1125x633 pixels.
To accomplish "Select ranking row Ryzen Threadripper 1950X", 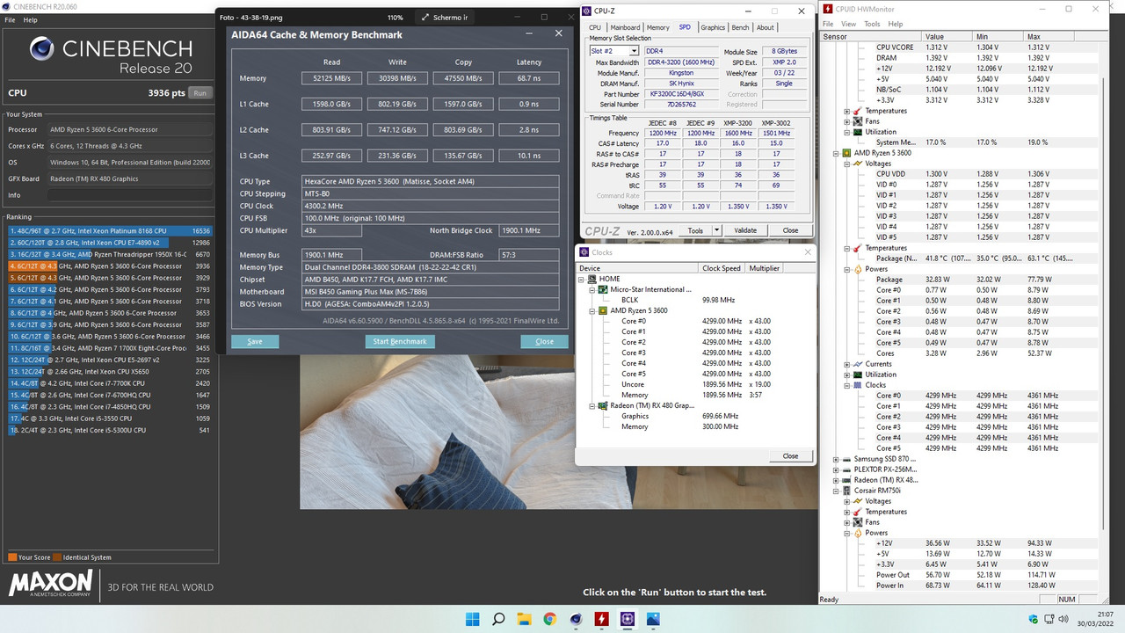I will [x=109, y=254].
